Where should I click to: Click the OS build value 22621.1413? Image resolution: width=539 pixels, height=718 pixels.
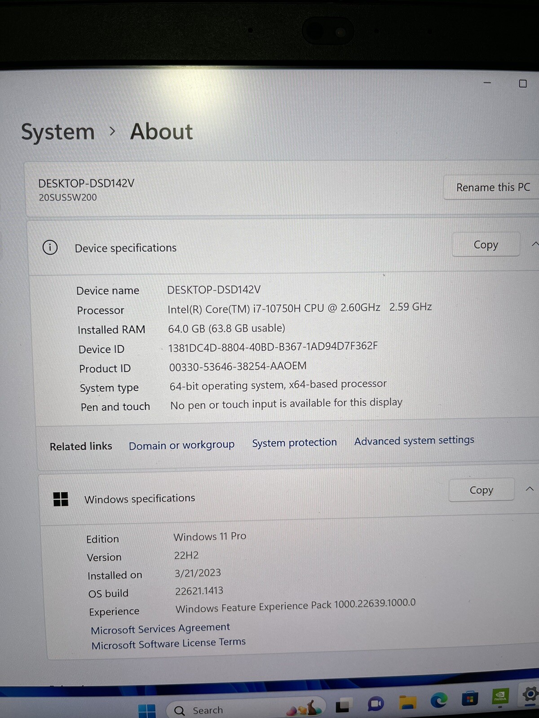click(x=199, y=591)
